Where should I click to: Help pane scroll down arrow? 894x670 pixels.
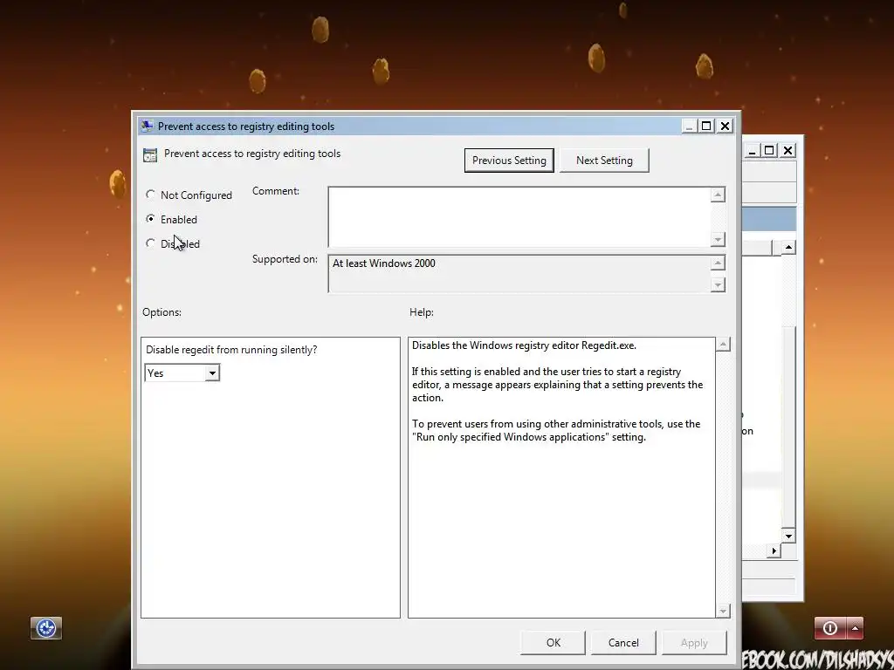(723, 611)
